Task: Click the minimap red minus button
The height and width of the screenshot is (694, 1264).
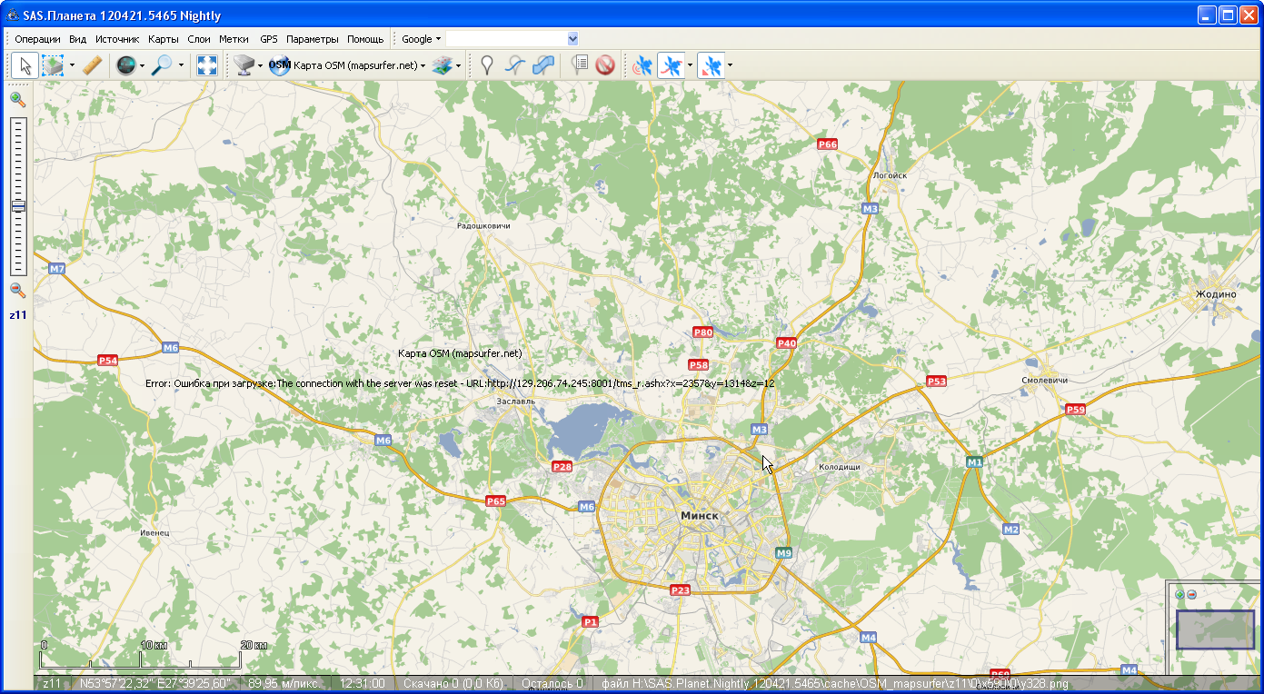Action: [1191, 595]
